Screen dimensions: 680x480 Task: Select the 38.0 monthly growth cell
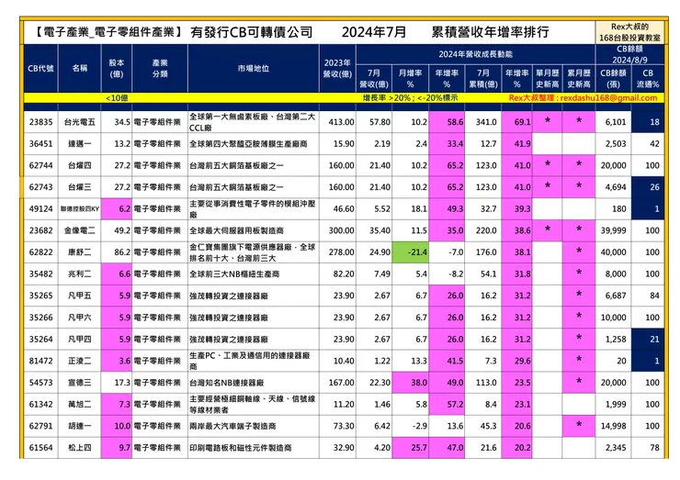[410, 383]
